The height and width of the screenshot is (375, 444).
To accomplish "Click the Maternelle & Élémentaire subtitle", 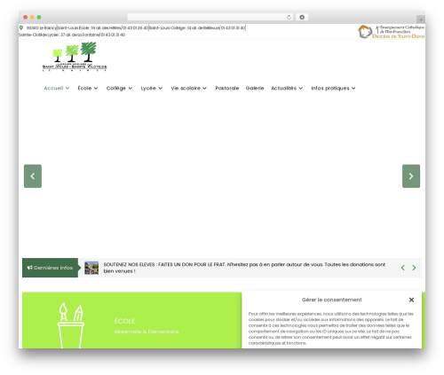I will 147,332.
